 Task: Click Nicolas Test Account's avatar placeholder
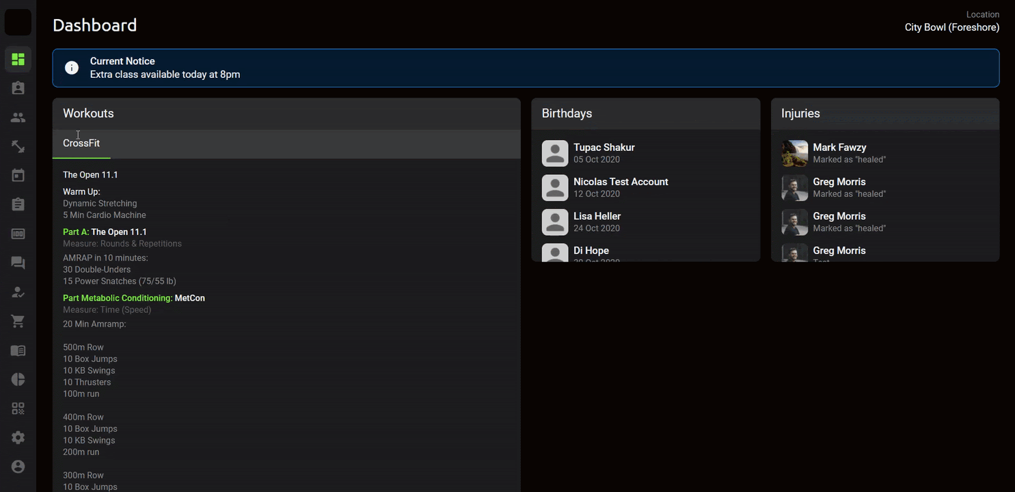tap(555, 187)
